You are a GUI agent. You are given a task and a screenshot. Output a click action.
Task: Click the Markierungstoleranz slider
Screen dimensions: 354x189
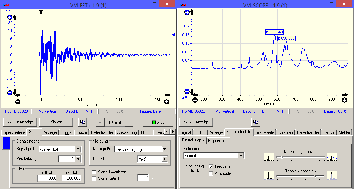[x=300, y=157]
